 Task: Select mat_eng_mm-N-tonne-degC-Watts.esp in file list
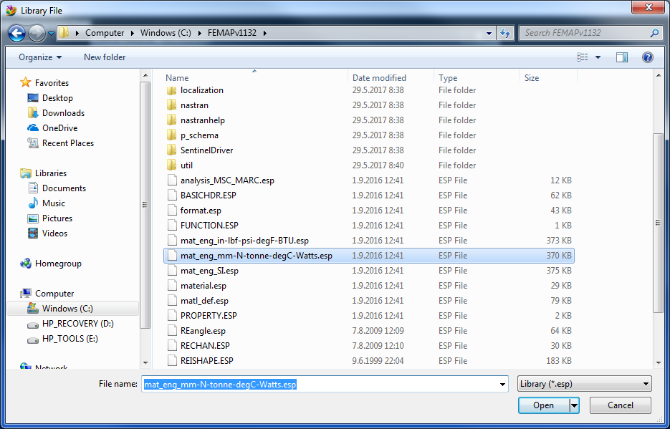click(369, 256)
